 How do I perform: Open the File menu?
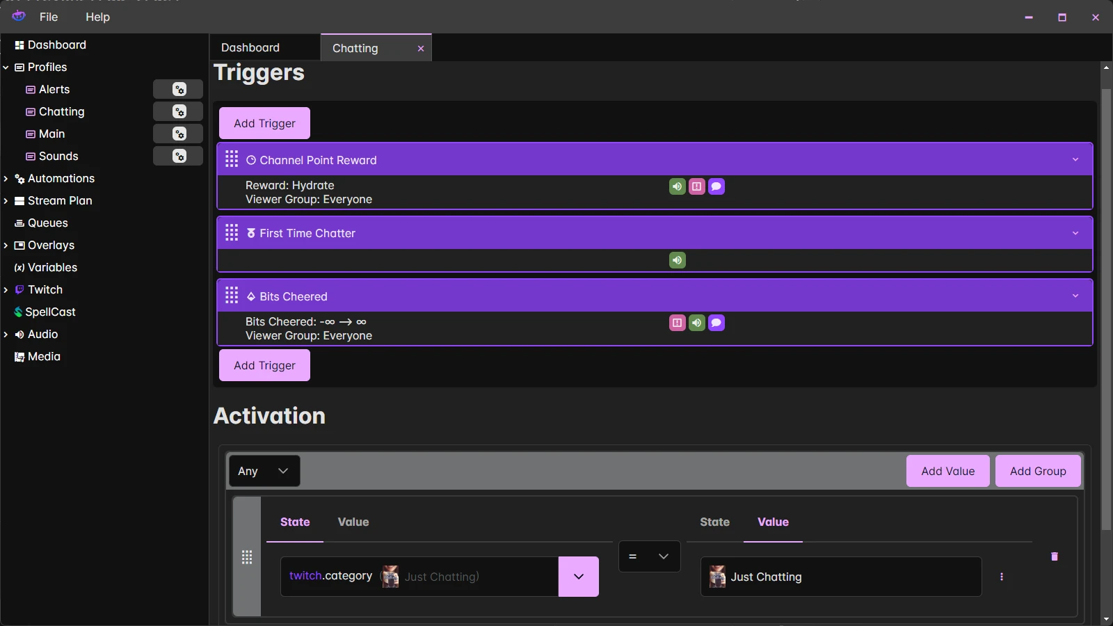[x=49, y=17]
